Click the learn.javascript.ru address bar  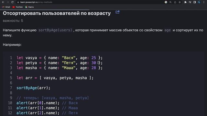coord(36,2)
